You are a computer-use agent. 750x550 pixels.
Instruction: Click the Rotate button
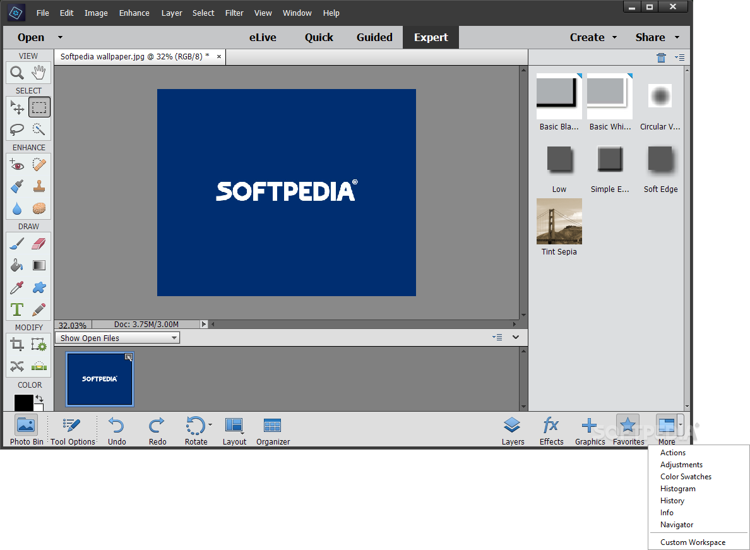[x=196, y=431]
